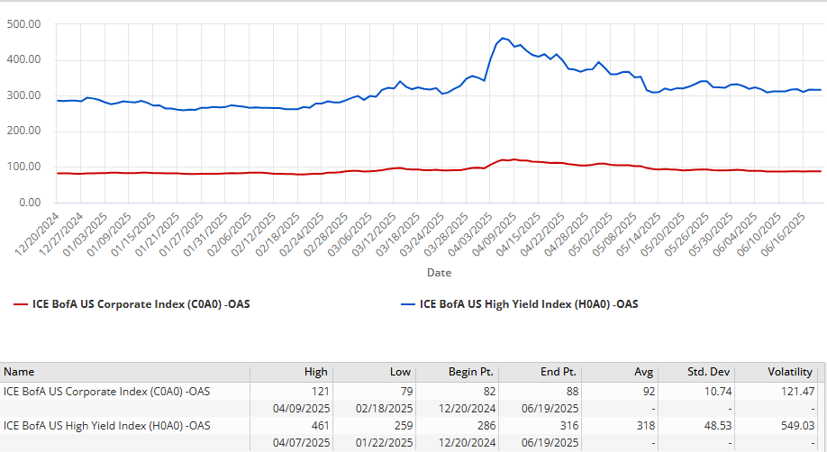Viewport: 827px width, 452px height.
Task: Click High Yield high value 461
Action: [321, 426]
